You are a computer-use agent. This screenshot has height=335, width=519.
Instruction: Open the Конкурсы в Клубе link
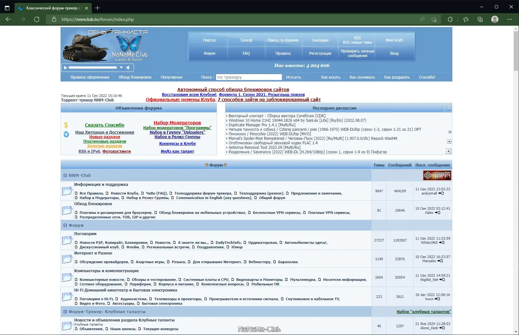(x=177, y=144)
